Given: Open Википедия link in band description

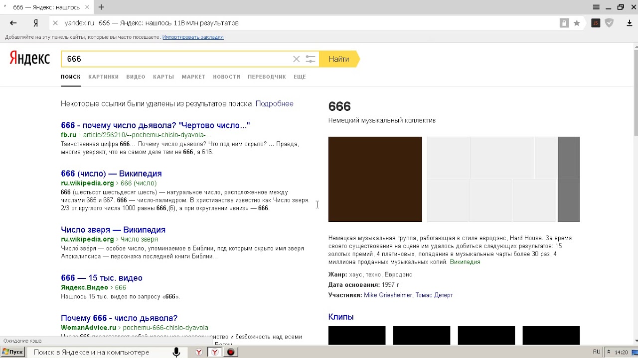Looking at the screenshot, I should tap(465, 262).
